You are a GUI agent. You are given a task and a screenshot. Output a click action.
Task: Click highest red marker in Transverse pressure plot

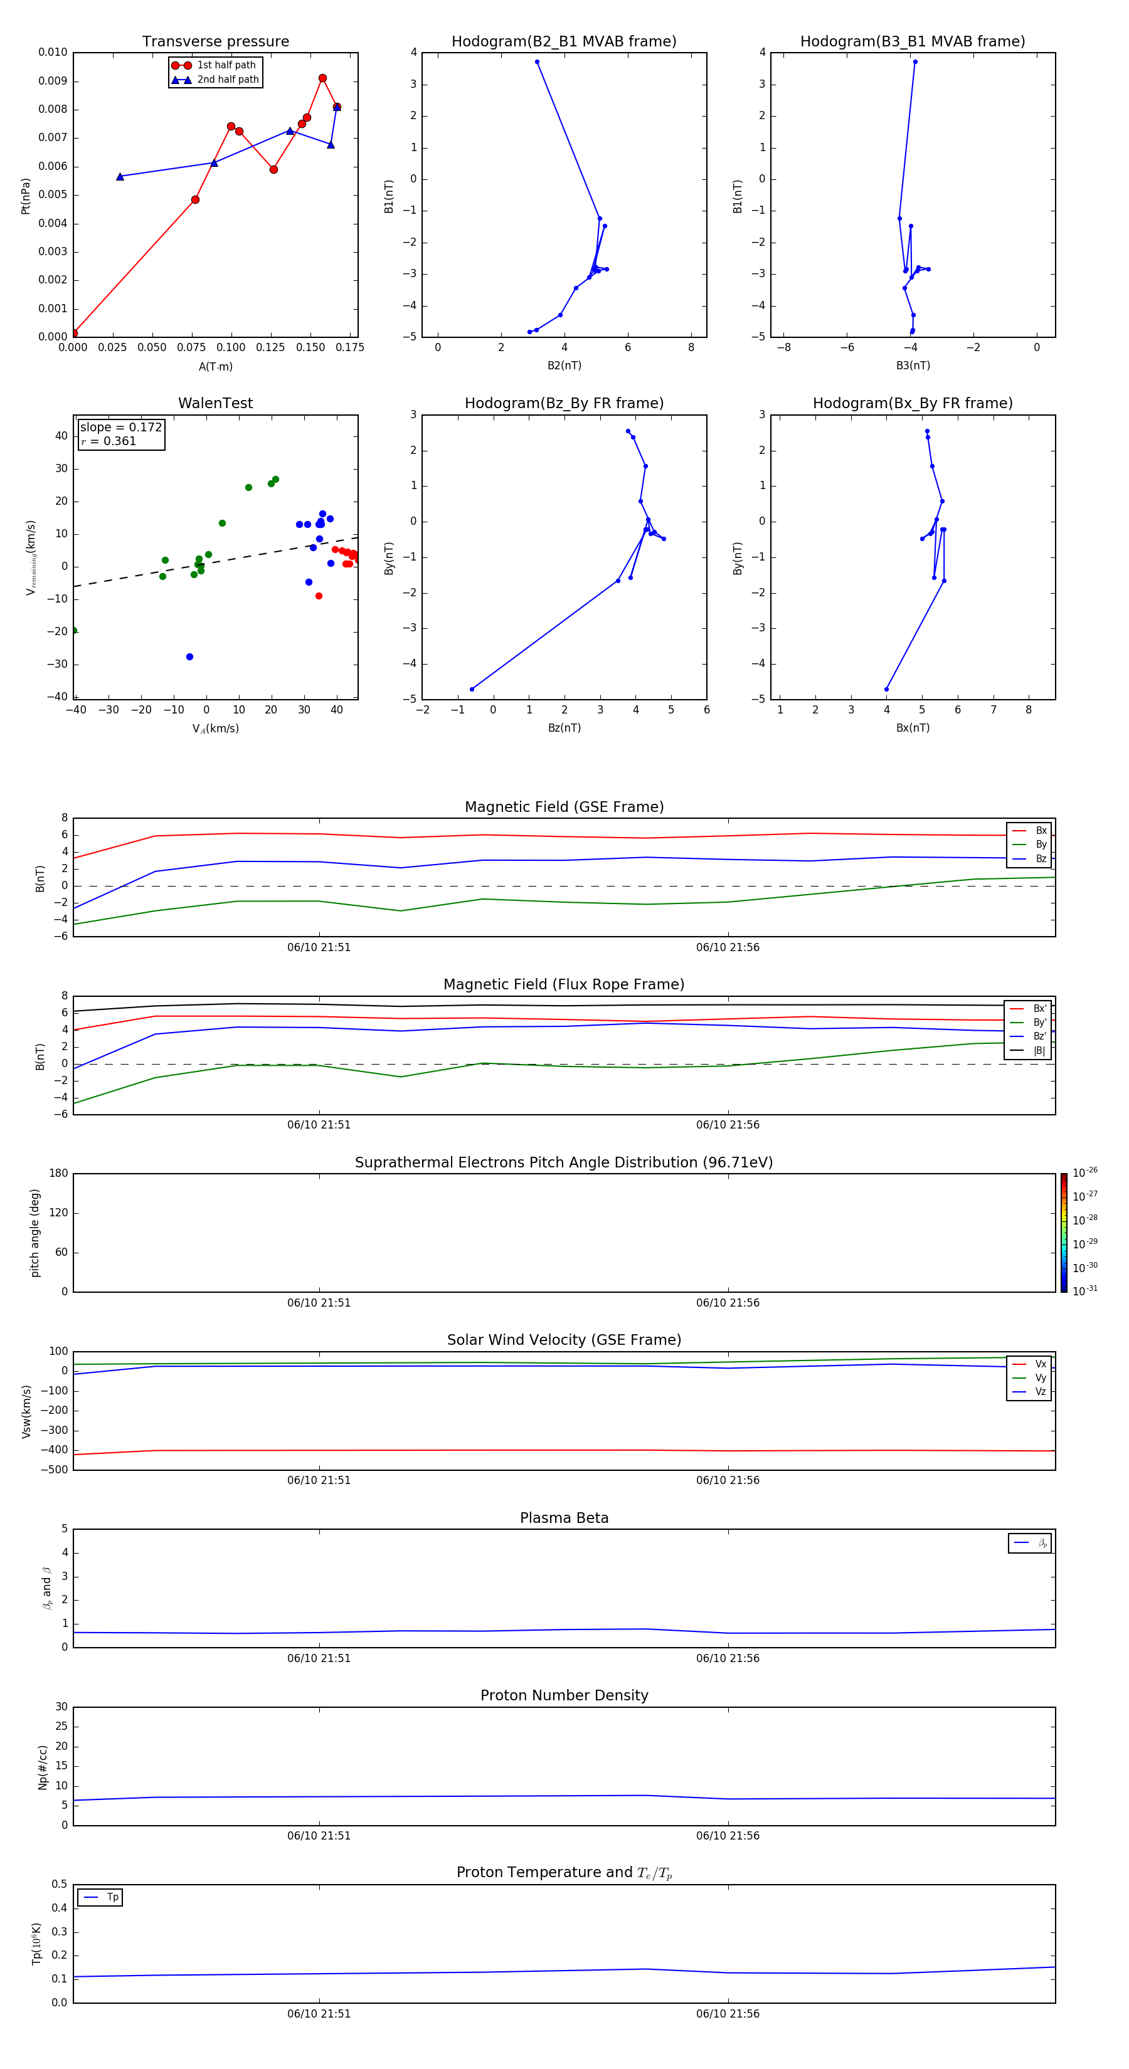(322, 78)
